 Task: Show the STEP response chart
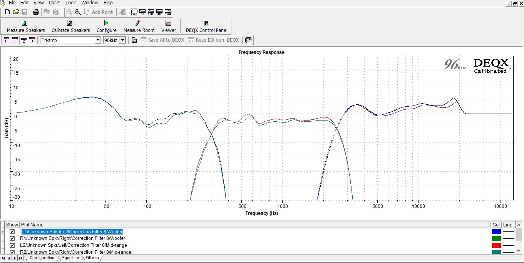point(159,12)
